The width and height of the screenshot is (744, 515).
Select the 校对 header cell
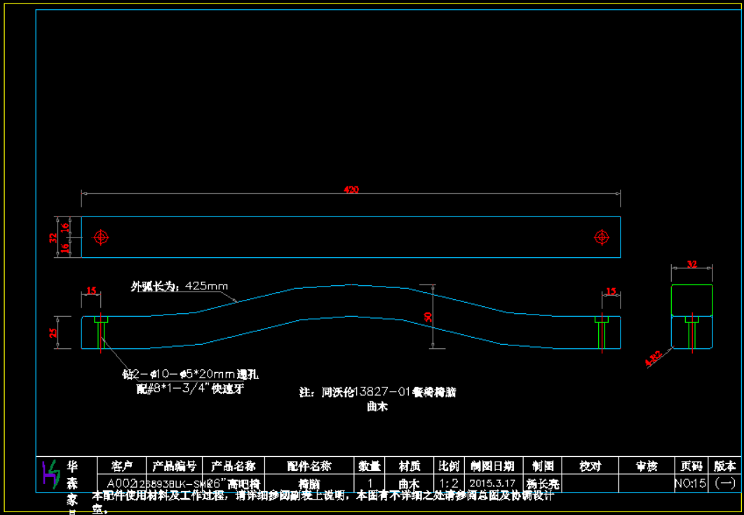(x=590, y=466)
